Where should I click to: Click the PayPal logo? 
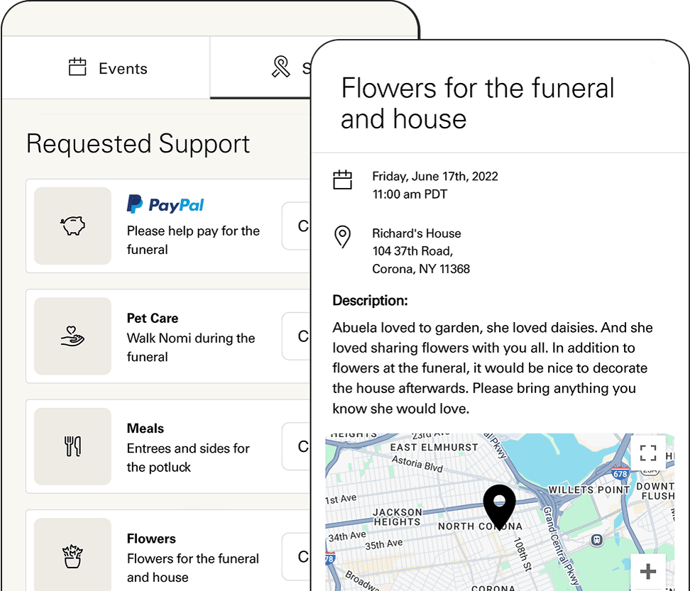165,204
